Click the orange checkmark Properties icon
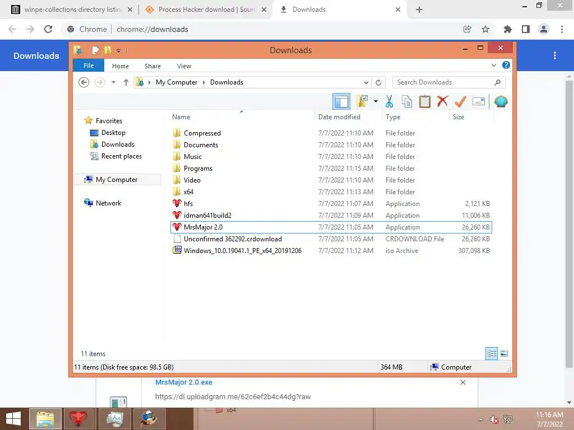Viewport: 574px width, 430px height. [460, 101]
